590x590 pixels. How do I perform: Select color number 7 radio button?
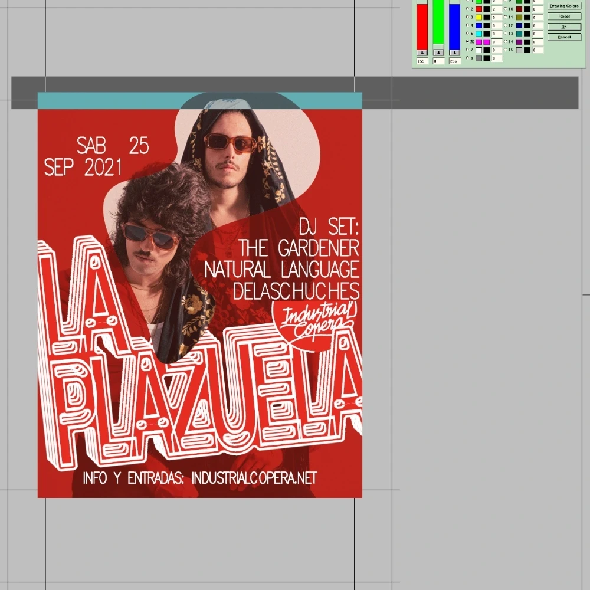pos(468,50)
